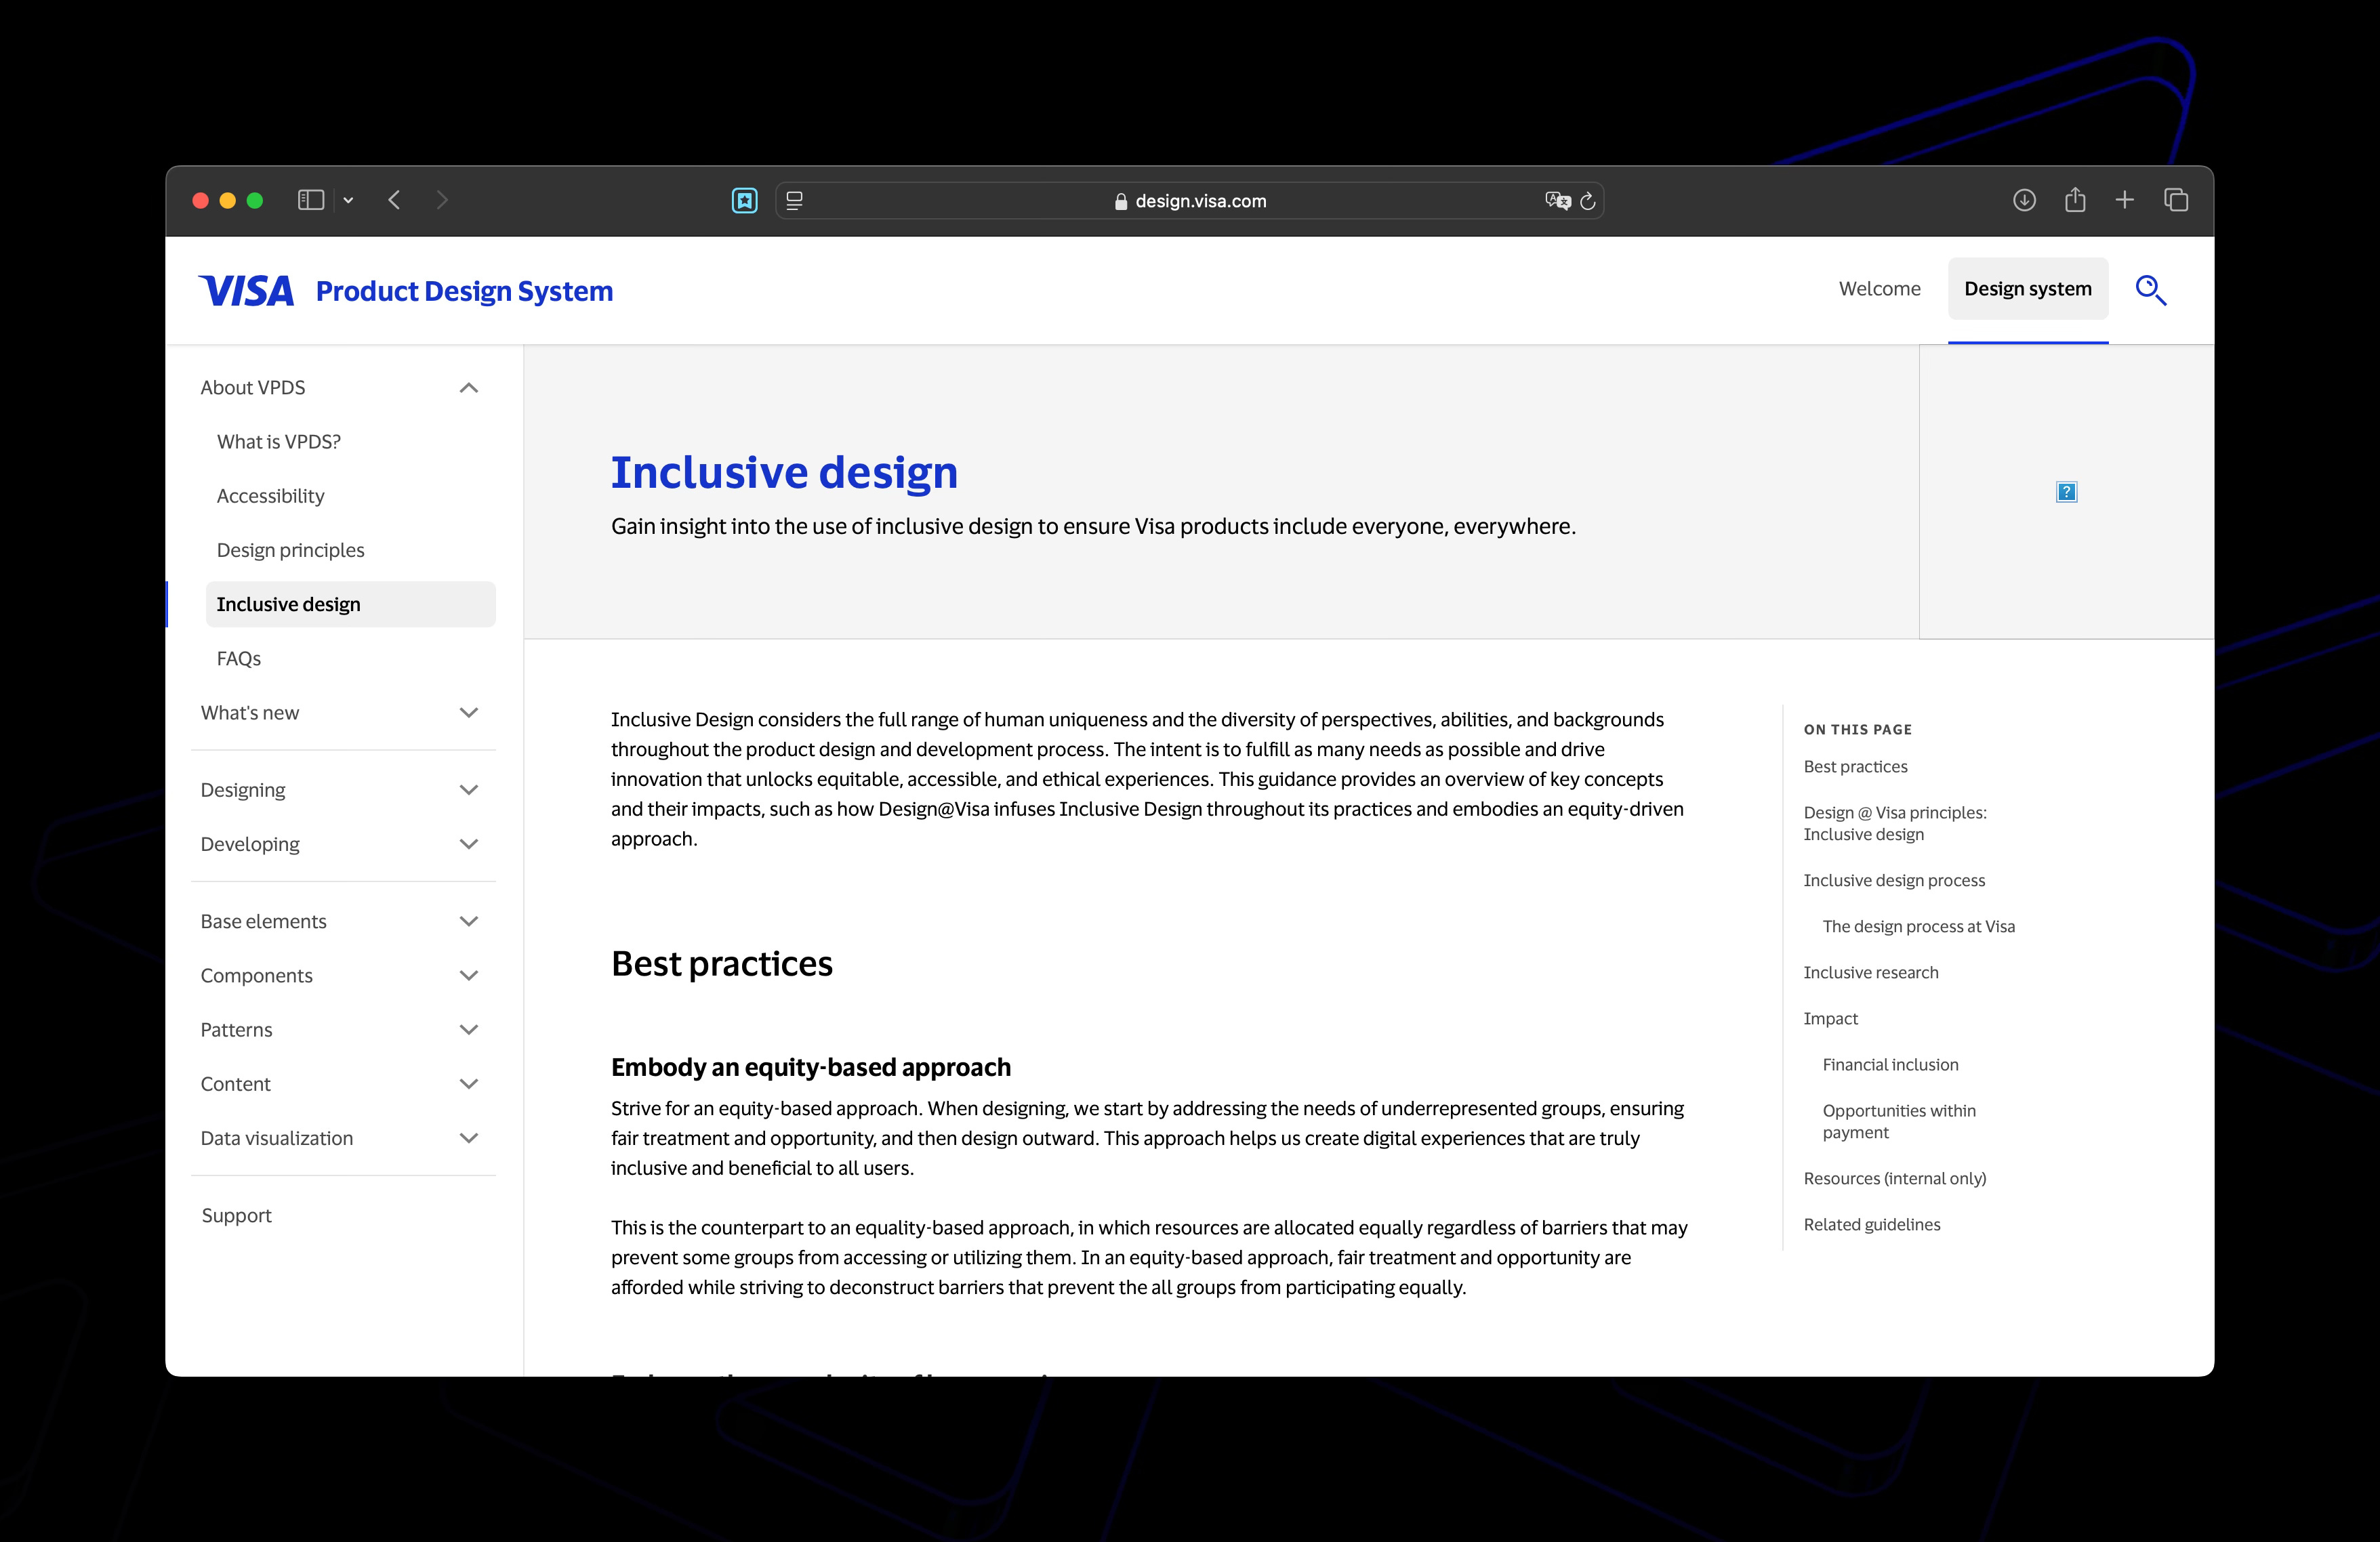Show the tab overview icon

(x=2176, y=200)
